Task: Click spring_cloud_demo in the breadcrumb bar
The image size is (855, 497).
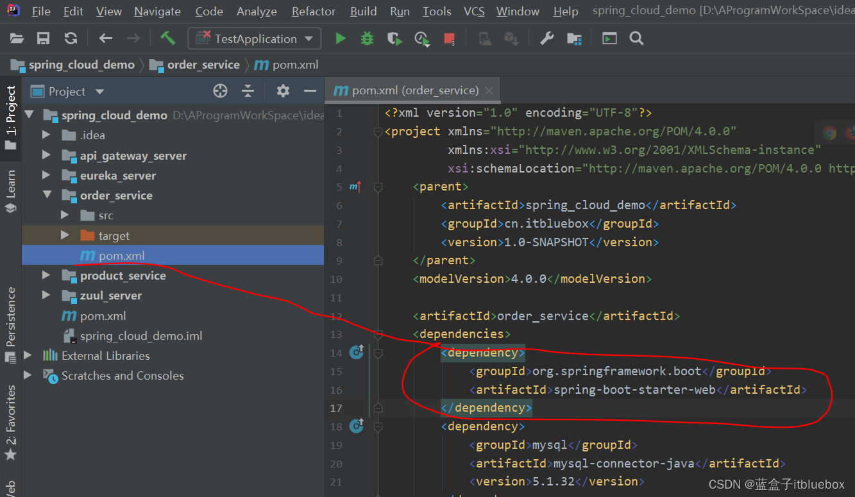Action: pyautogui.click(x=81, y=65)
